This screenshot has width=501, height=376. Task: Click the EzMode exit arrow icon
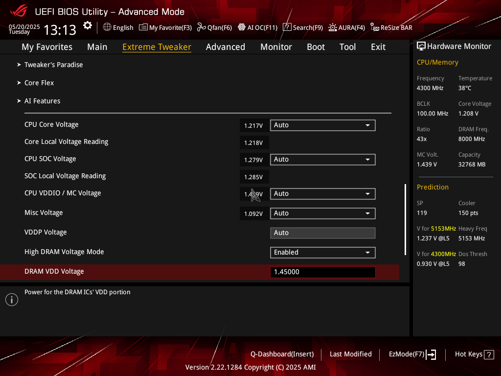tap(431, 354)
